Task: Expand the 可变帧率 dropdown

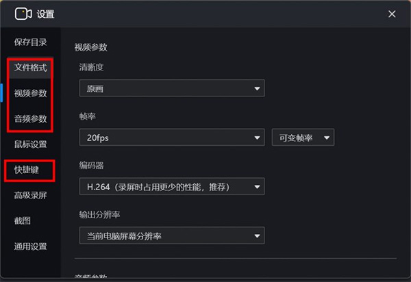Action: click(x=303, y=138)
